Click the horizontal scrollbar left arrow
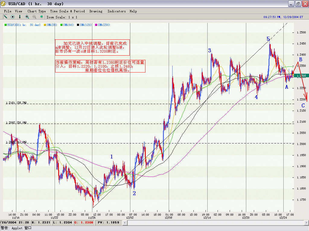The height and width of the screenshot is (231, 309). click(125, 223)
